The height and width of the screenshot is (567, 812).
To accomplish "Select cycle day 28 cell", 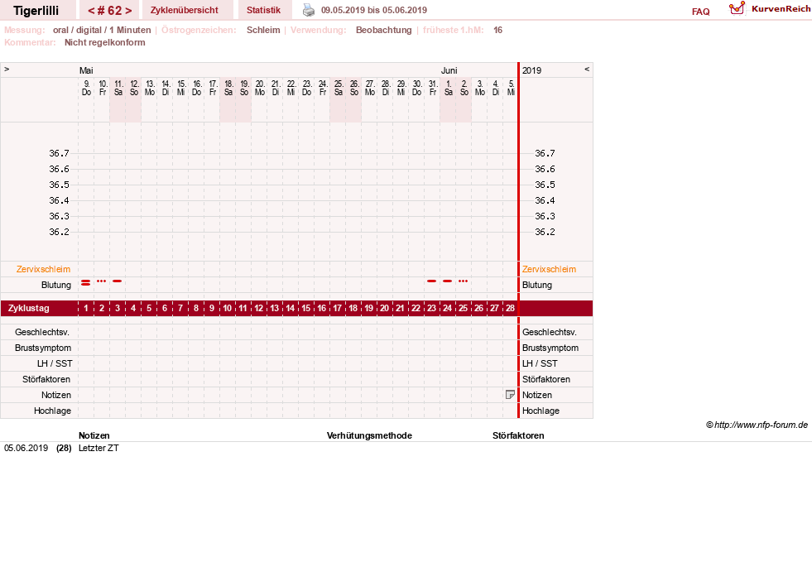I will coord(510,308).
